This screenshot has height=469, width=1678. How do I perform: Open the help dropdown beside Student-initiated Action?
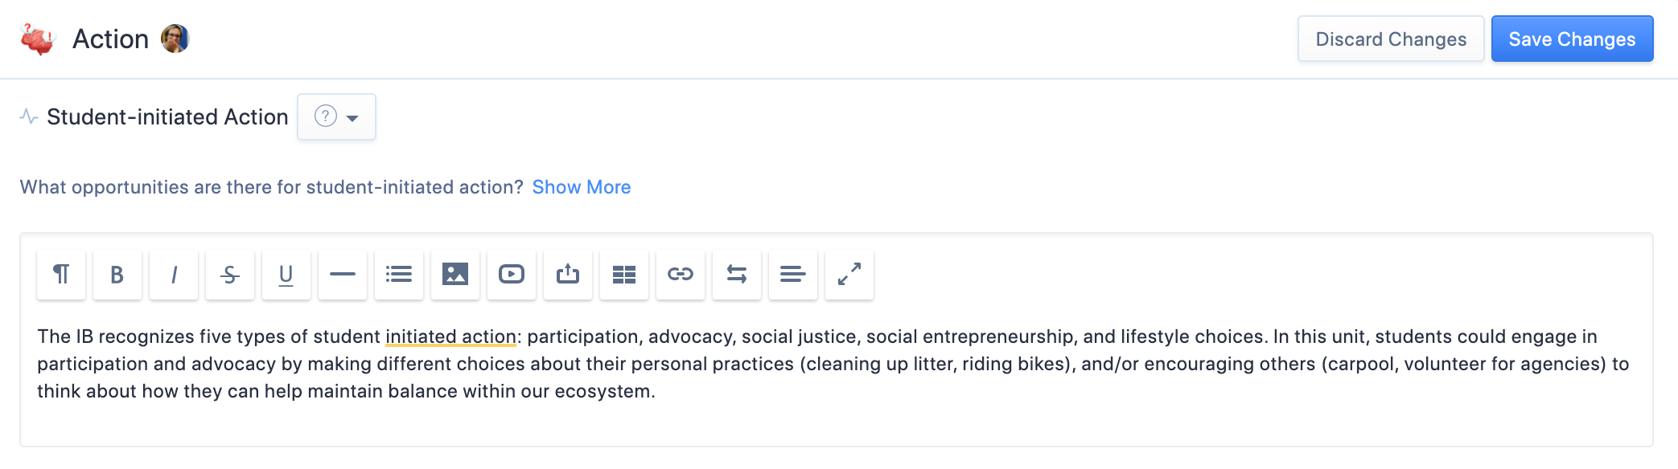336,117
